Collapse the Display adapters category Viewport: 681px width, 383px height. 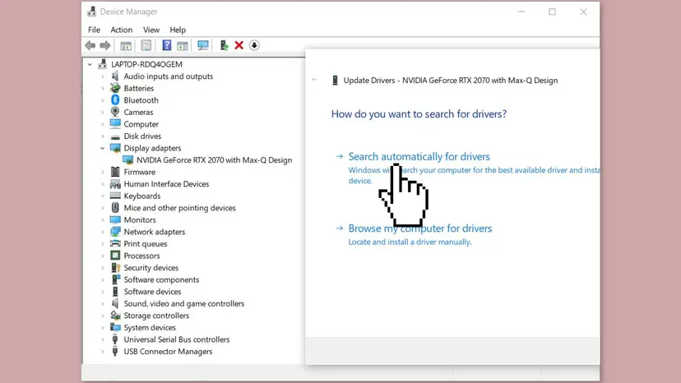(103, 148)
